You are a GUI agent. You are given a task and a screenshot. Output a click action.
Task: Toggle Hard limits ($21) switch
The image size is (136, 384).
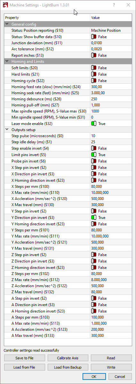pos(94,74)
